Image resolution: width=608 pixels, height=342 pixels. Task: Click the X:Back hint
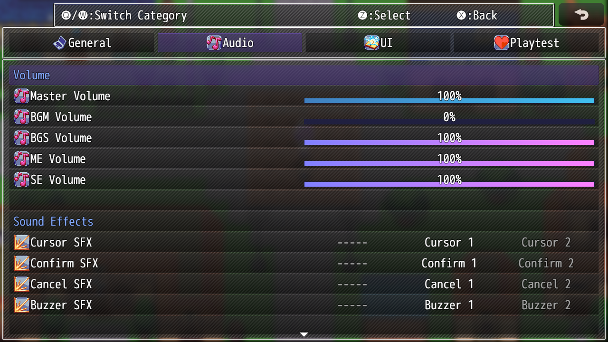[x=477, y=15]
